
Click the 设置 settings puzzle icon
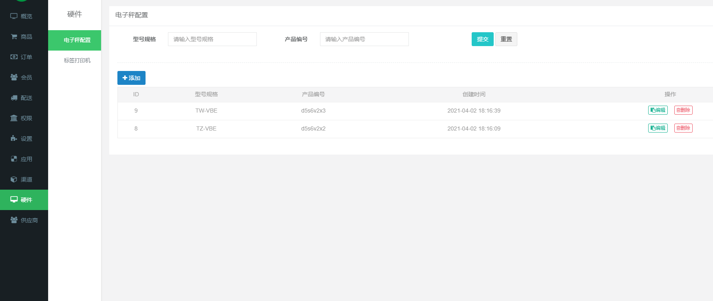coord(14,139)
